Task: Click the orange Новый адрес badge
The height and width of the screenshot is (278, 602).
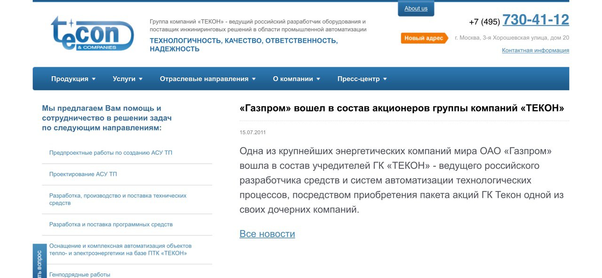Action: click(424, 38)
